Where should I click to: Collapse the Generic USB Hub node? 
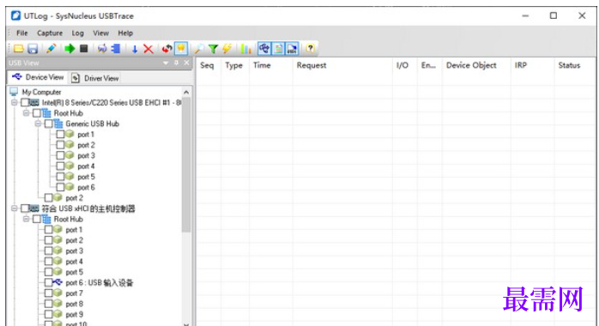pyautogui.click(x=39, y=124)
